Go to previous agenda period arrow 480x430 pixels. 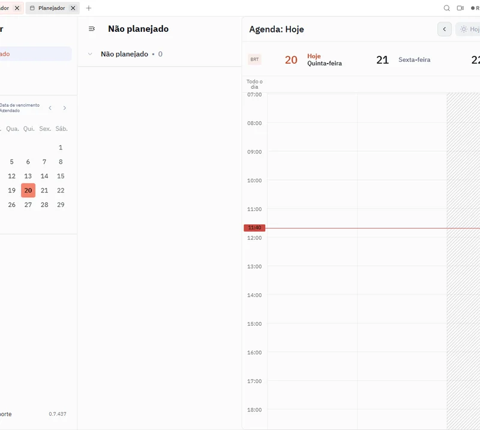(x=444, y=29)
